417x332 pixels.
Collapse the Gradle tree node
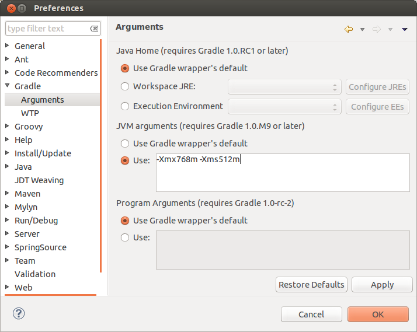(7, 86)
